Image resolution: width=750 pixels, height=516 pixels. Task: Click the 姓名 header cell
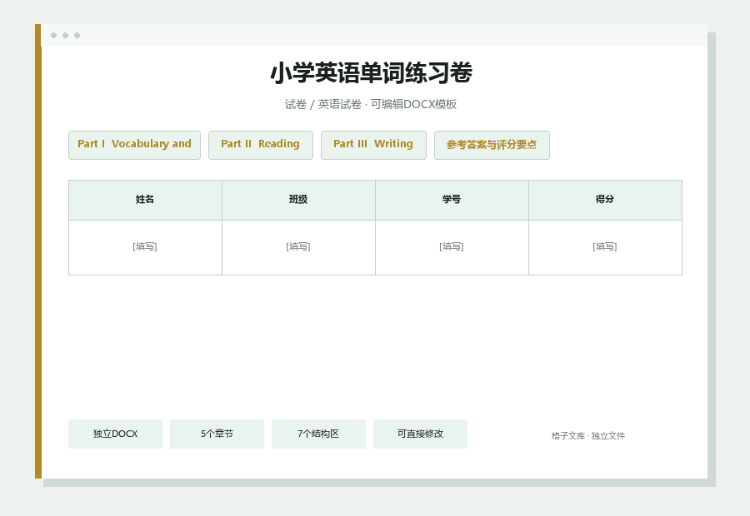145,201
